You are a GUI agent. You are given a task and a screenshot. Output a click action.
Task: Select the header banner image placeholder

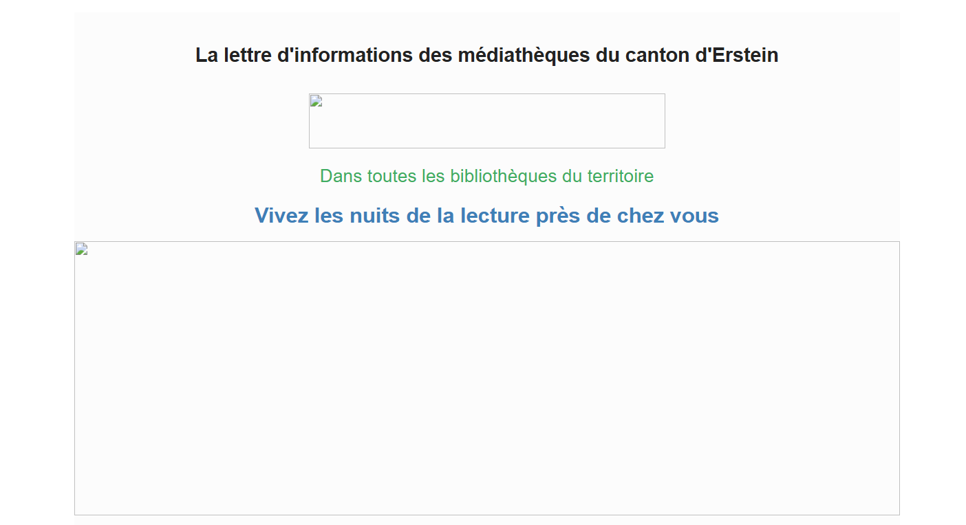487,122
